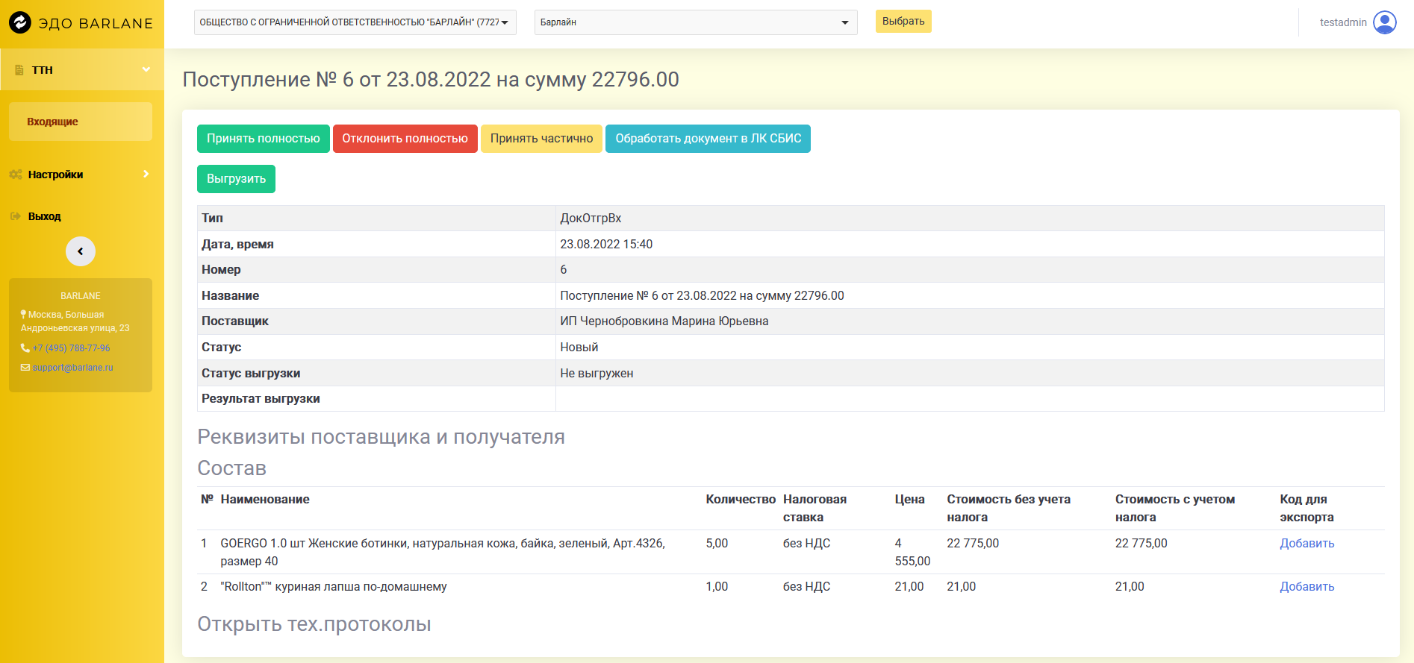Click the status value Новый
Viewport: 1414px width, 663px height.
pyautogui.click(x=579, y=348)
